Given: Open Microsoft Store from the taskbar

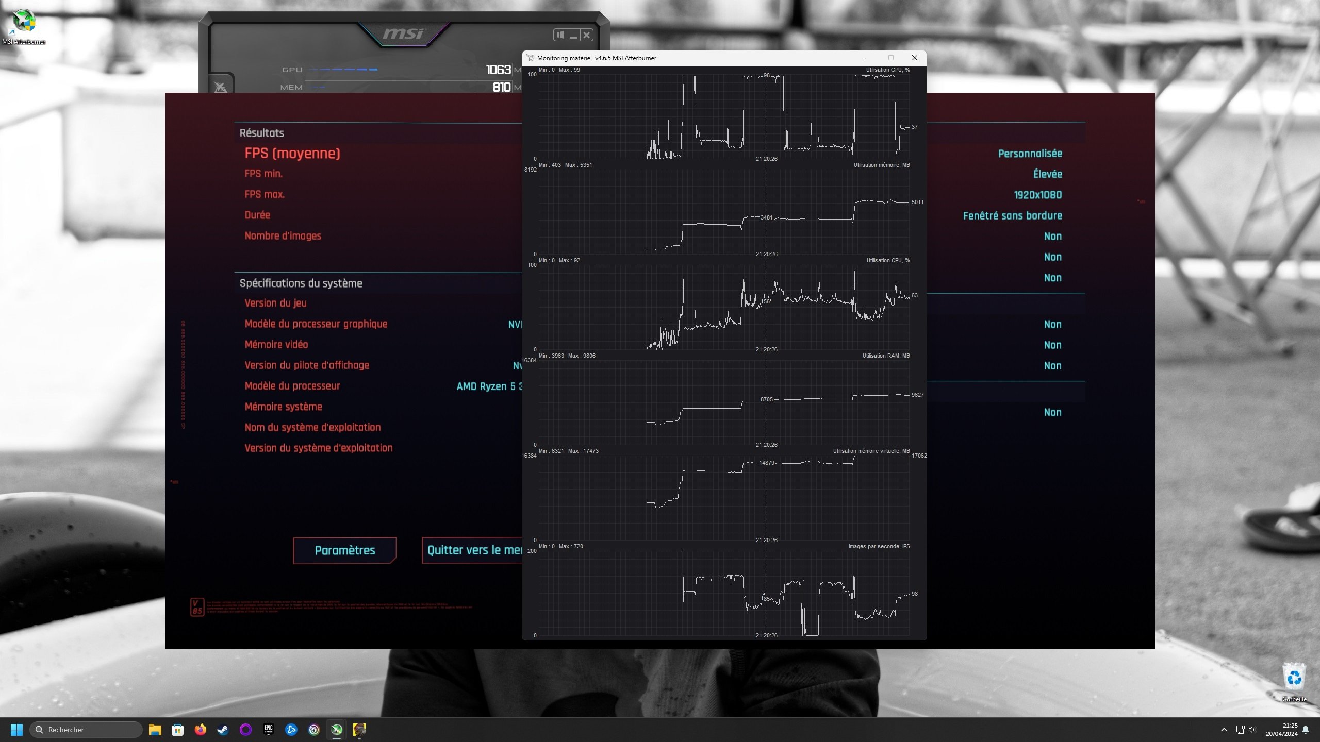Looking at the screenshot, I should [x=177, y=730].
